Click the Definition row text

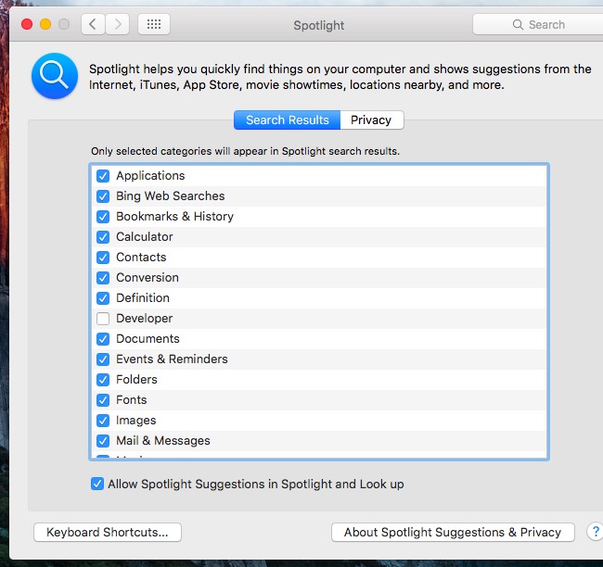click(x=143, y=297)
